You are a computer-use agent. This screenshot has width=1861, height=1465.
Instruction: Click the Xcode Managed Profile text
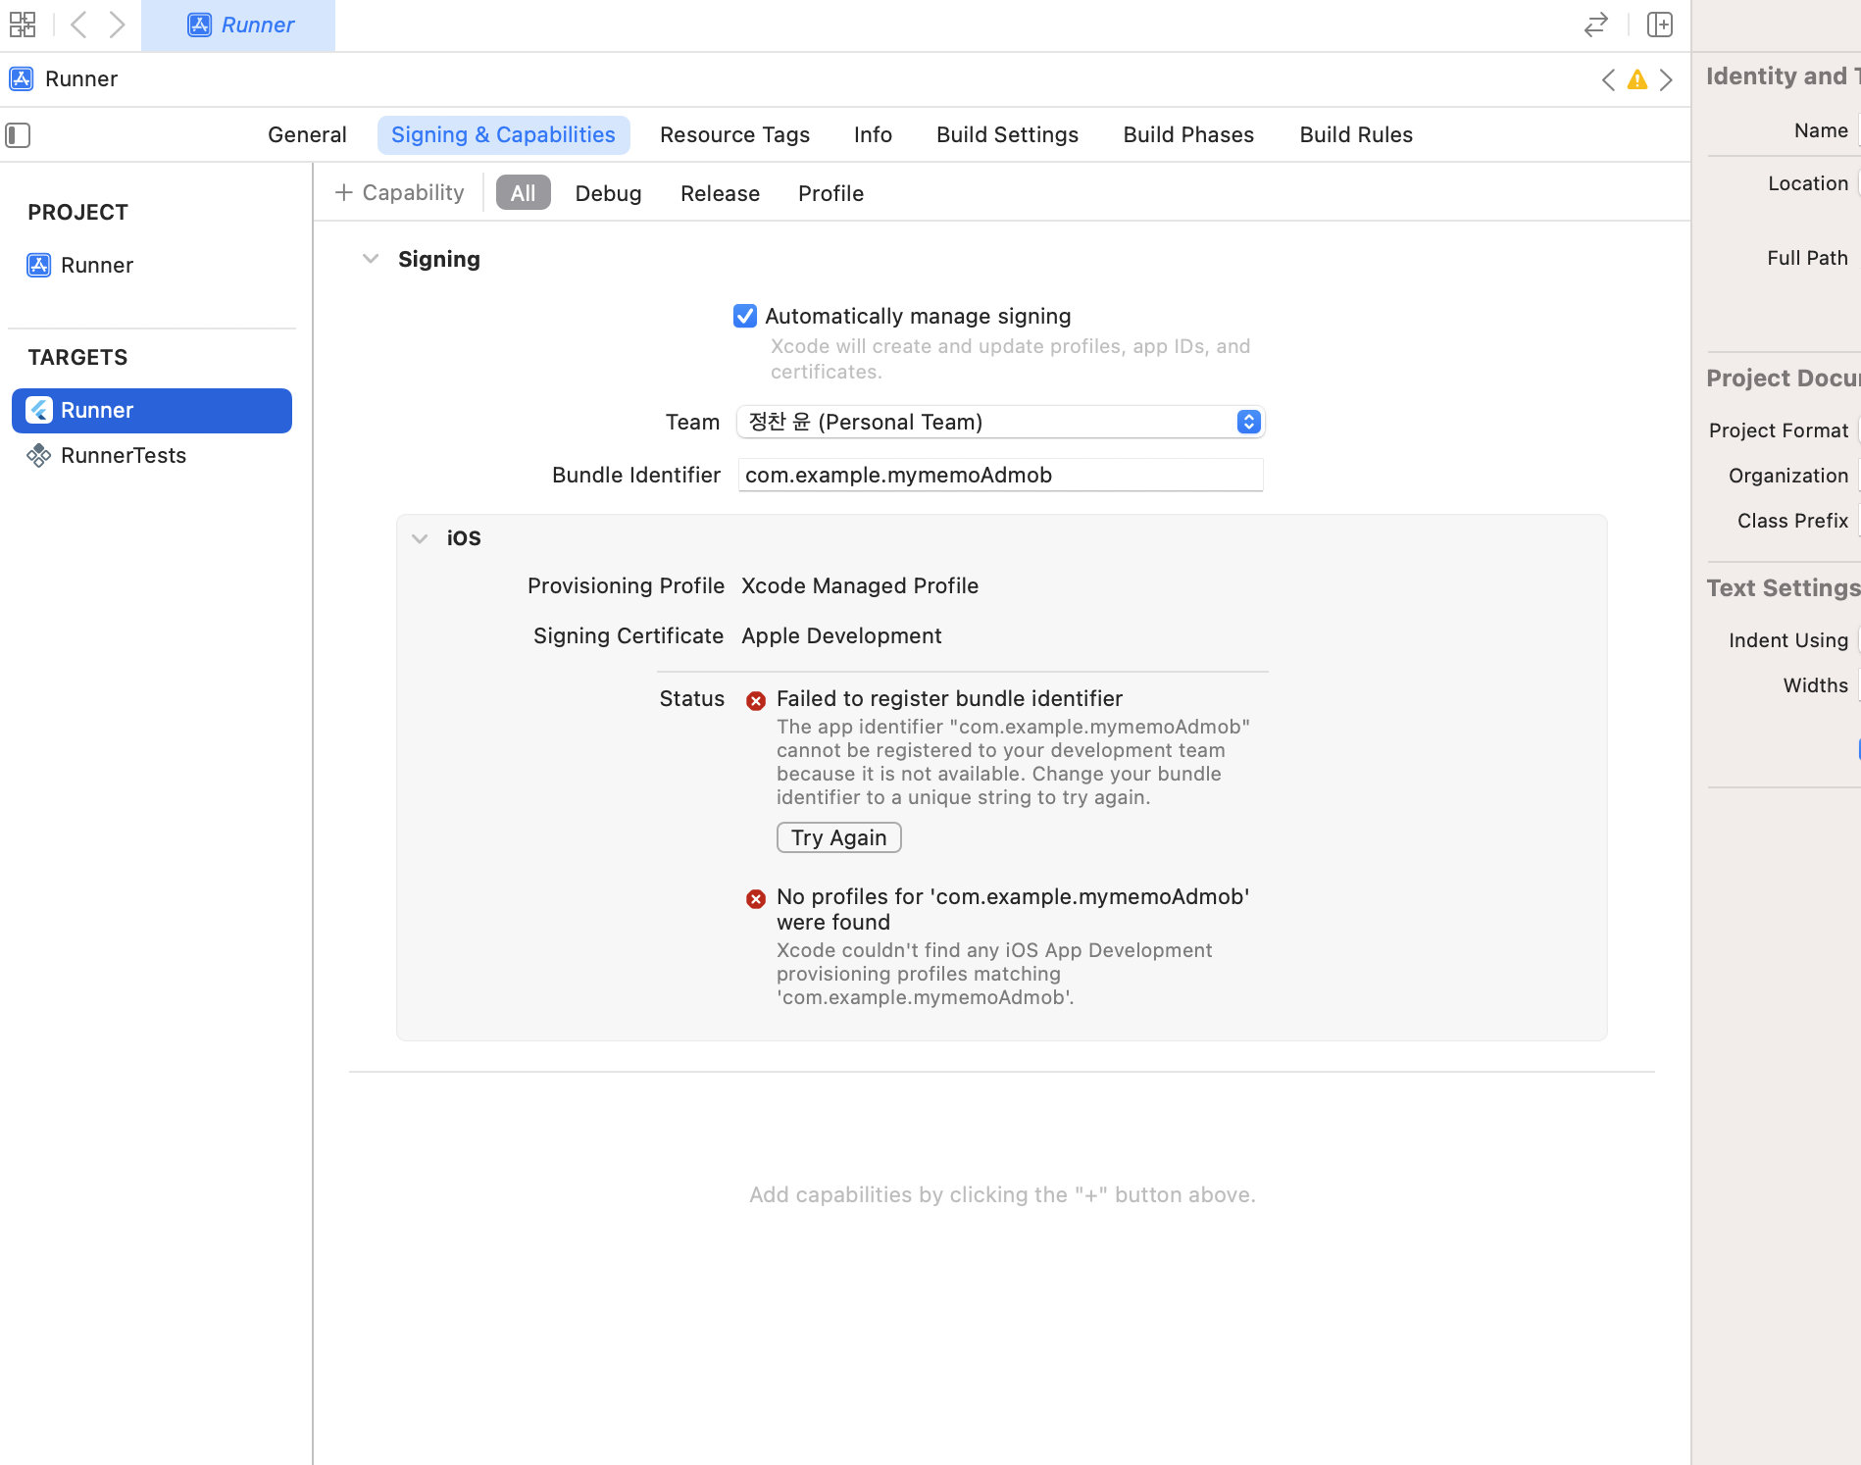[x=860, y=585]
